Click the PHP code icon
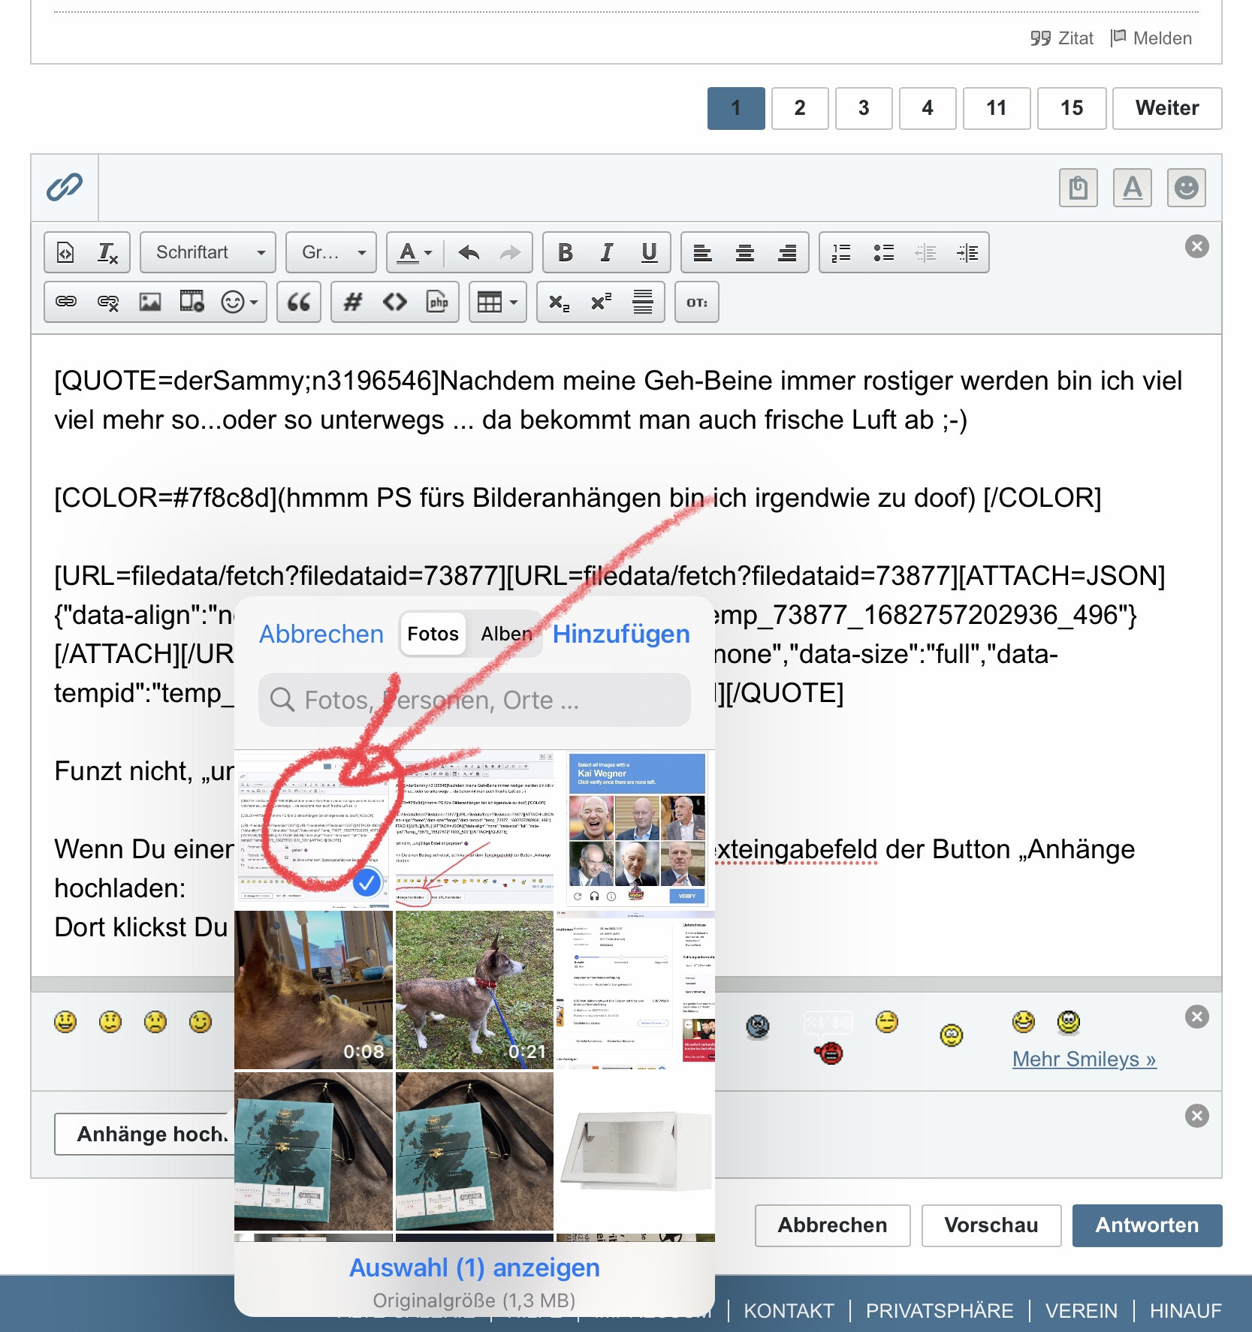Screen dimensions: 1252x1332 point(437,303)
